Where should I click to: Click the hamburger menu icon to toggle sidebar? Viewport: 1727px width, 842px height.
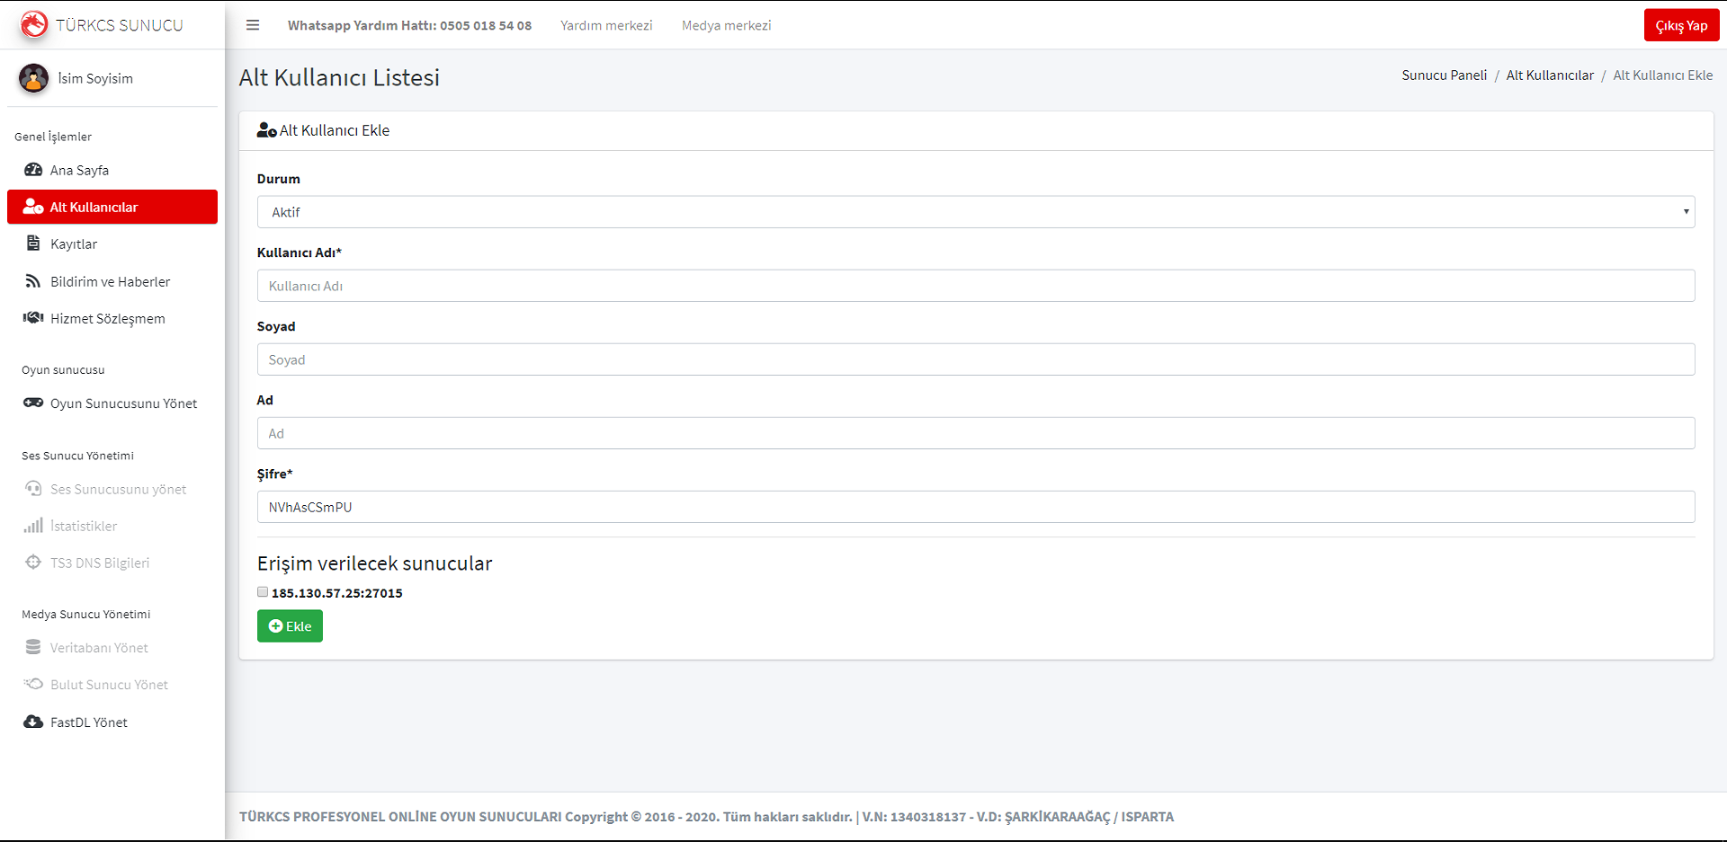pos(253,25)
